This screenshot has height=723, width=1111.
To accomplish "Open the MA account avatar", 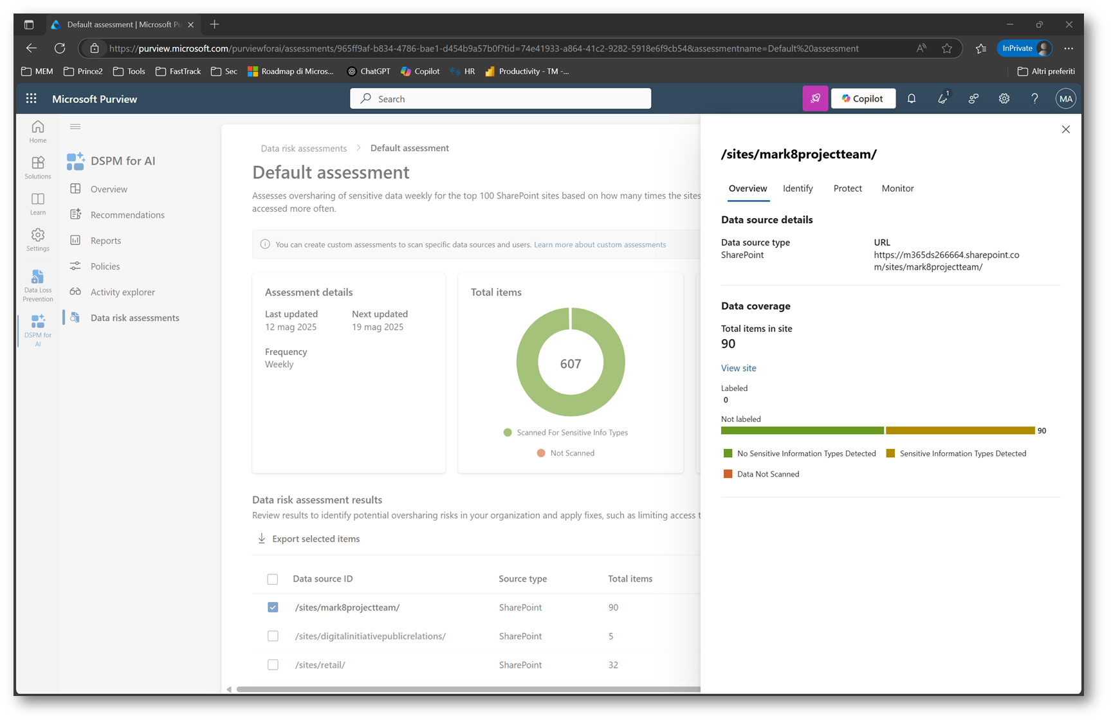I will (1065, 98).
